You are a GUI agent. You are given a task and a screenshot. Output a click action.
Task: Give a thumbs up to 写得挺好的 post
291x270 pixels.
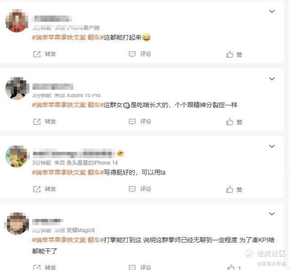click(234, 189)
